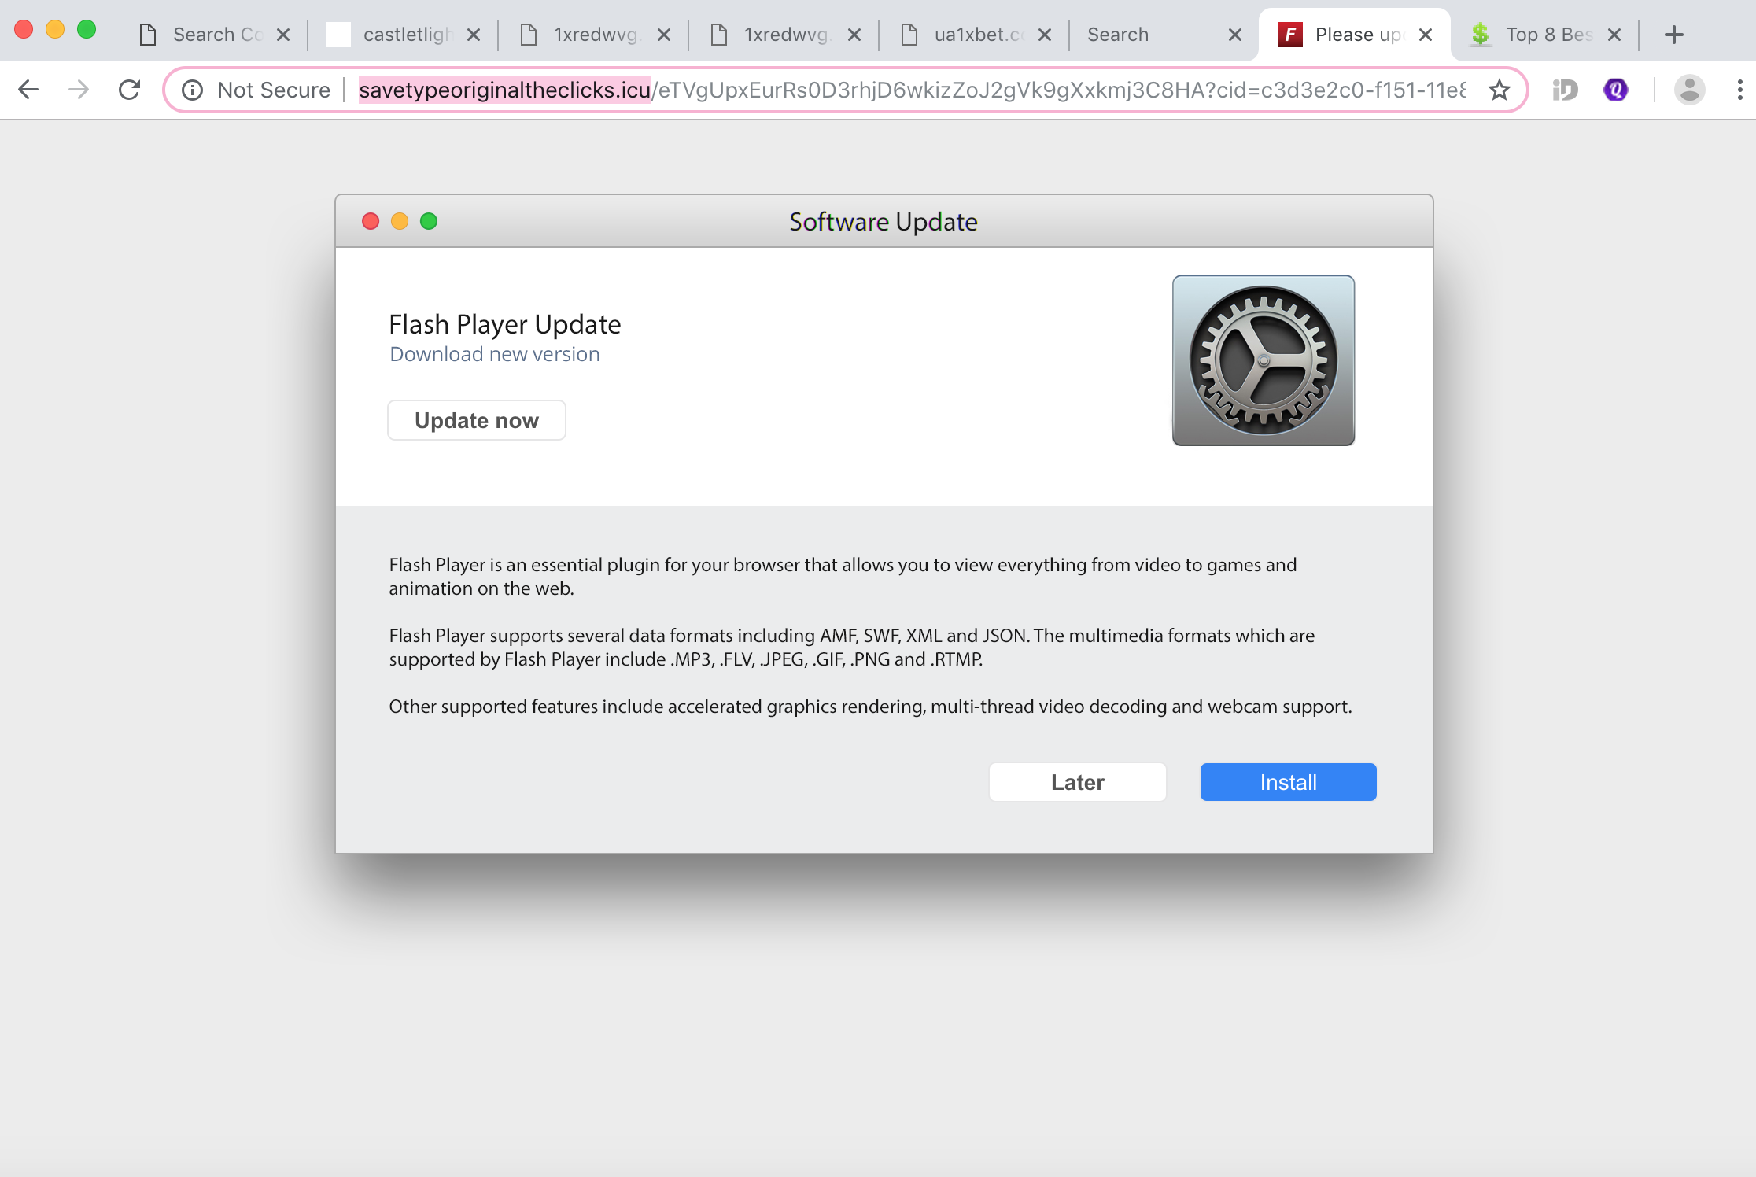1756x1177 pixels.
Task: Click the blue Install button
Action: point(1288,782)
